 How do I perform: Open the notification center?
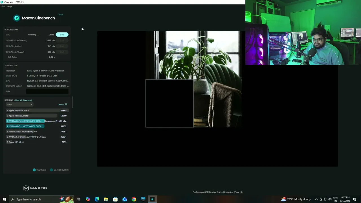point(355,199)
